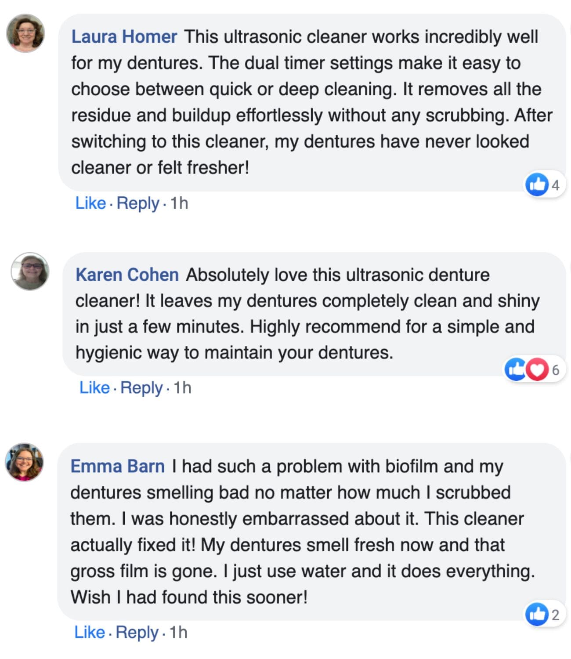Open the Karen Cohen profile name link
The height and width of the screenshot is (659, 571).
(127, 275)
